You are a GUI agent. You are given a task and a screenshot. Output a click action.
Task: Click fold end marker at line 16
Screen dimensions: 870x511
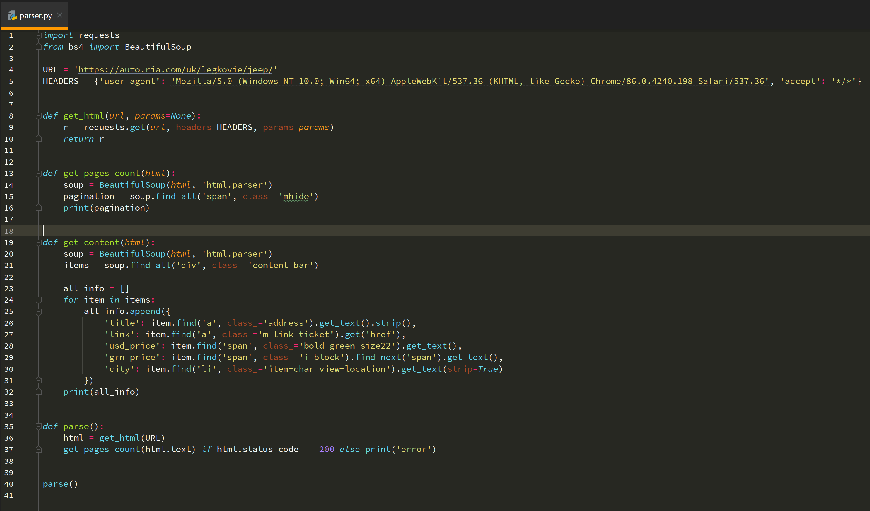coord(38,208)
